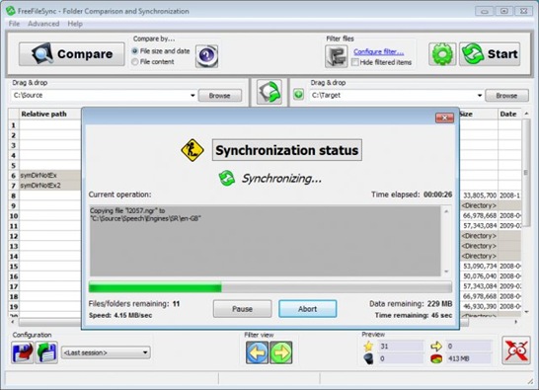
Task: Select size cell 46,930,390
Action: click(480, 306)
